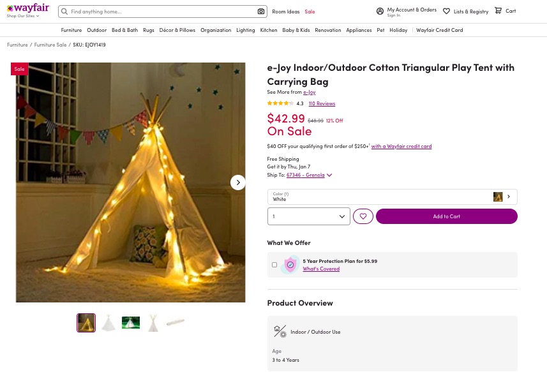Open the 110 Reviews link

pos(322,103)
